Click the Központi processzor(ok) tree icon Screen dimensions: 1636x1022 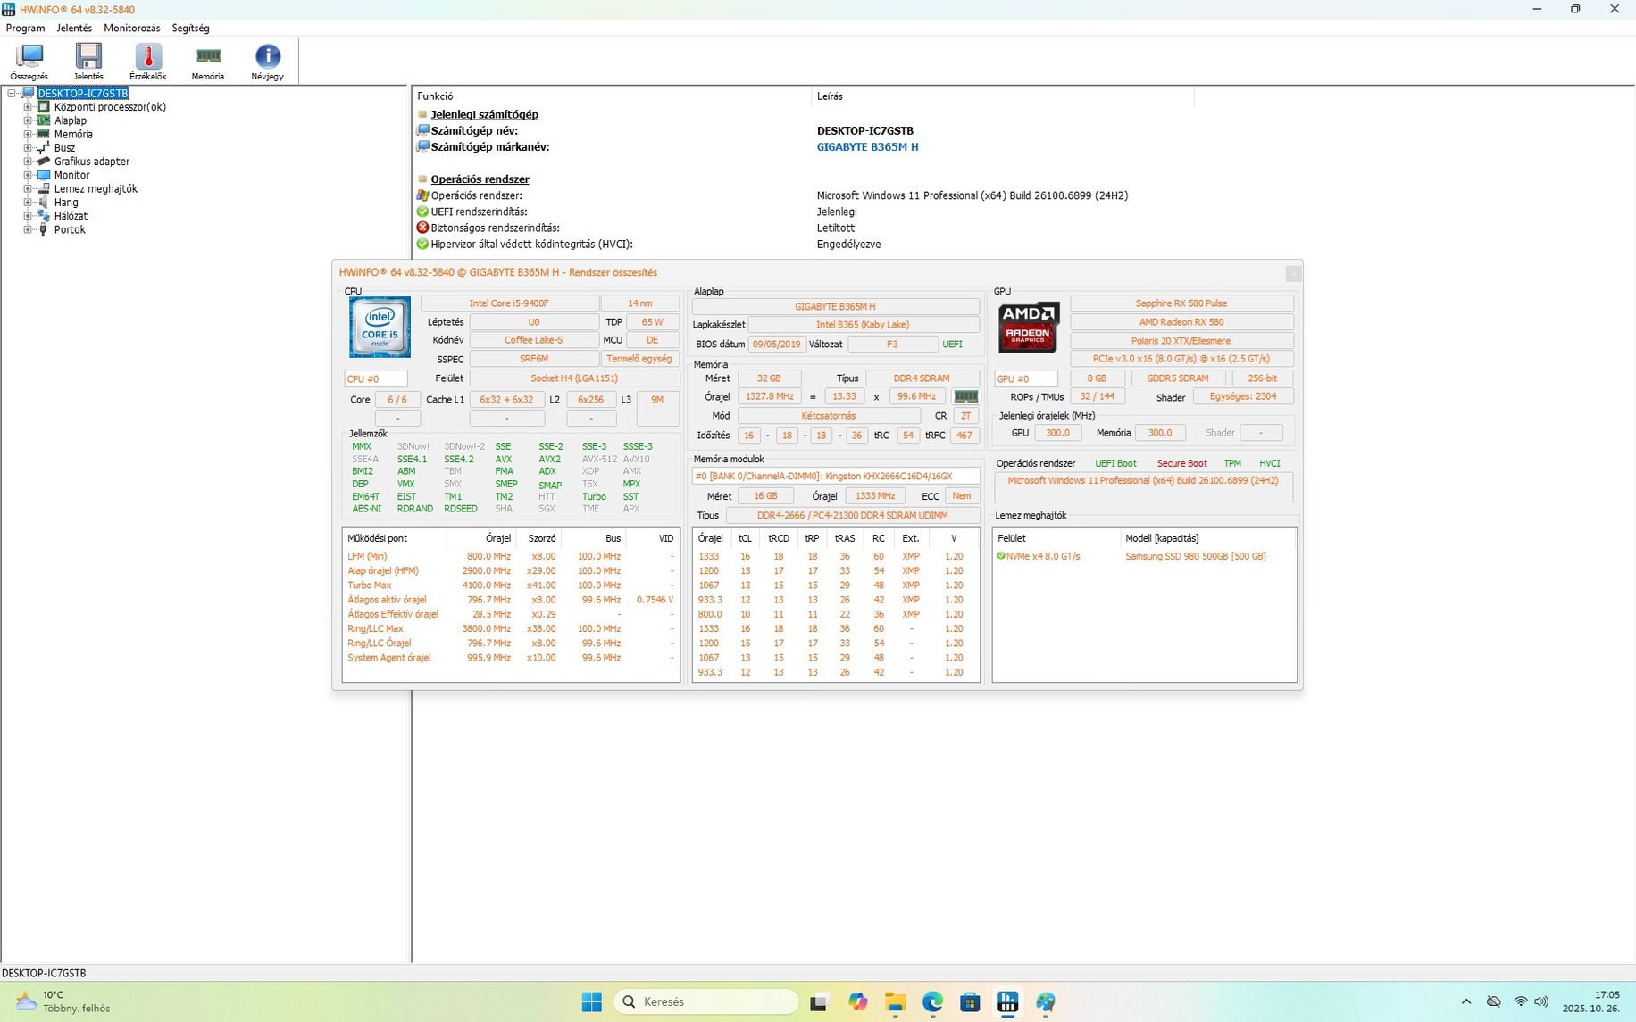point(43,107)
